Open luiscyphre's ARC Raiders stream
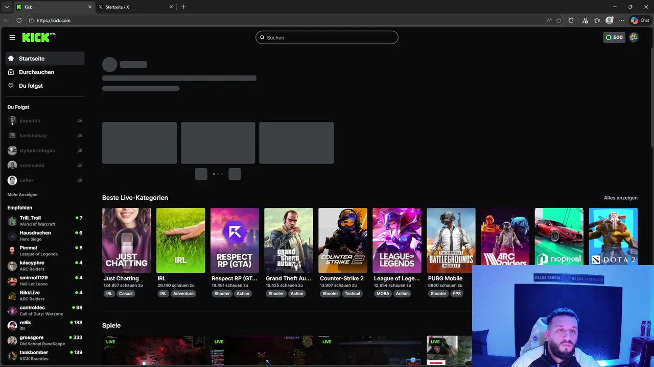Image resolution: width=654 pixels, height=367 pixels. [x=45, y=266]
